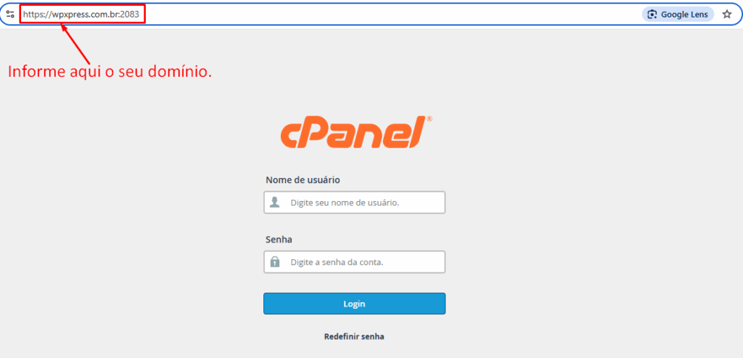This screenshot has width=743, height=358.
Task: Click the 2083 port number in the URL
Action: (x=130, y=15)
